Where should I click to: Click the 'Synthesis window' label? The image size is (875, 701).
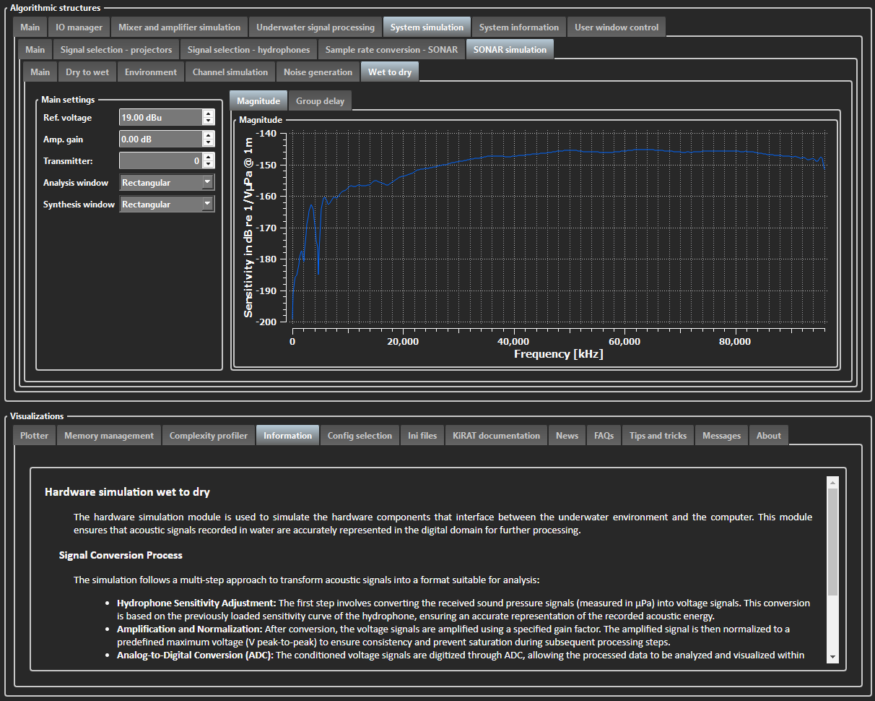click(x=79, y=205)
